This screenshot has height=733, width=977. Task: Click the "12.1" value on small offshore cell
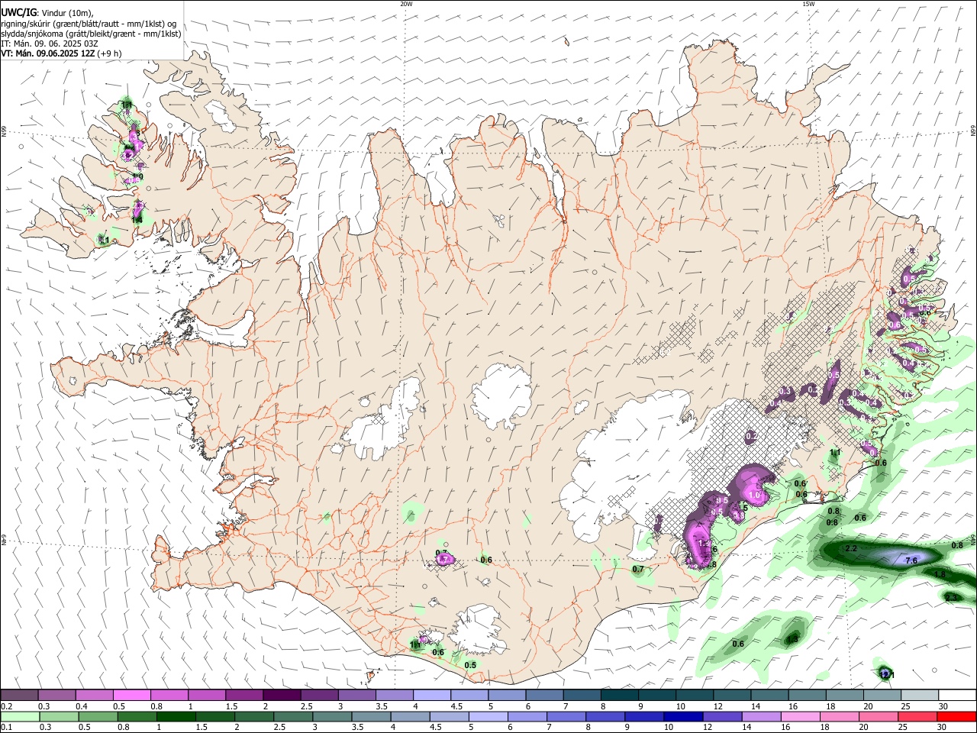[885, 674]
